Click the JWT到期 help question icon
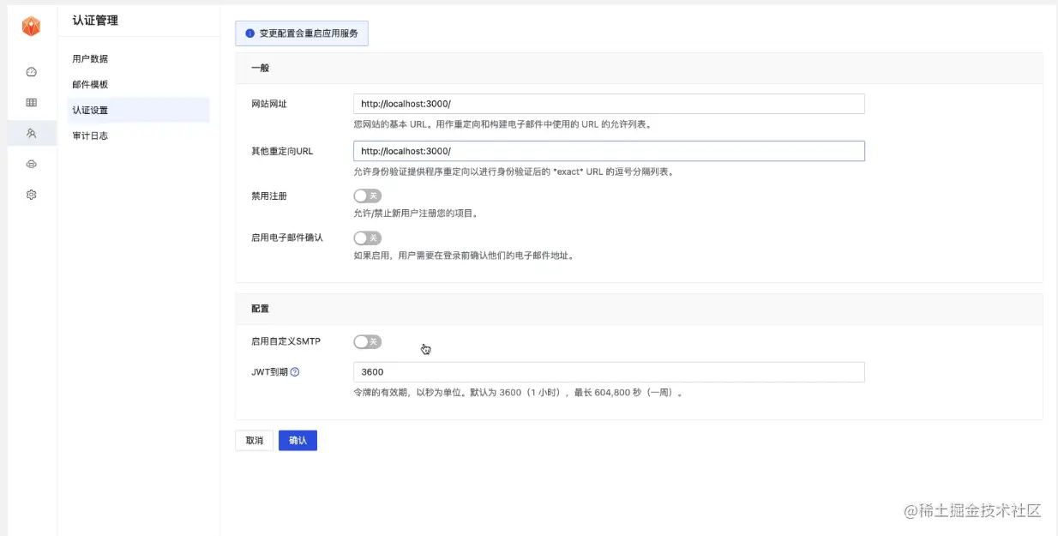 (x=295, y=372)
